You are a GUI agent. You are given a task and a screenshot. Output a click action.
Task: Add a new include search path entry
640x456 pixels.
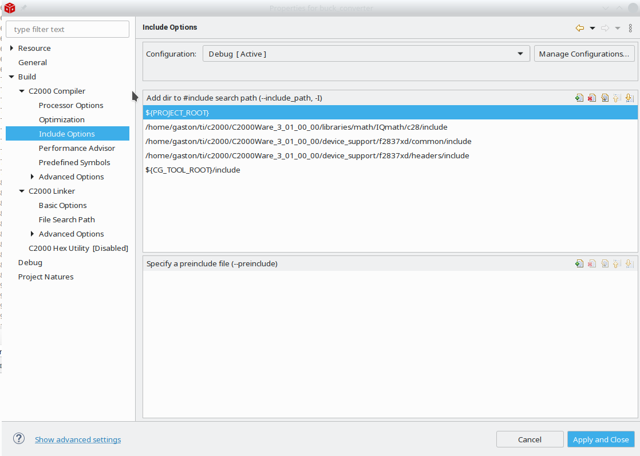pos(579,98)
